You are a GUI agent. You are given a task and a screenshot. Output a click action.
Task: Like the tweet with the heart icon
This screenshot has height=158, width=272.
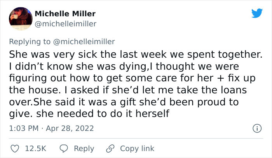click(14, 148)
